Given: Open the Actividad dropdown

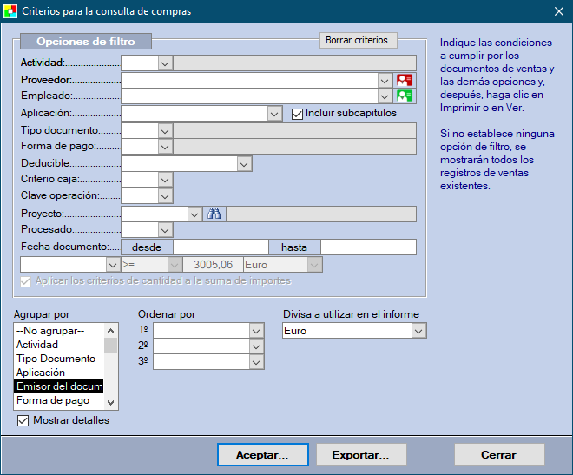Looking at the screenshot, I should tap(164, 63).
